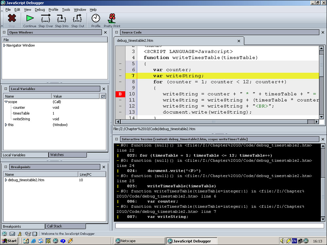Toggle the breakpoint marker on line 10
The width and height of the screenshot is (327, 245).
[120, 94]
